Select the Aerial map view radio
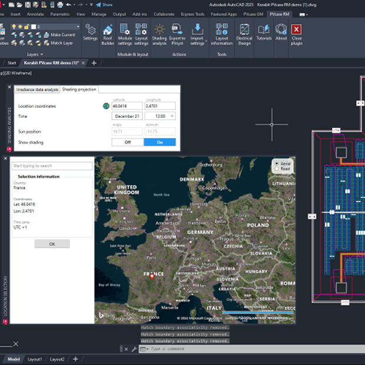Viewport: 365px width, 365px height. (x=276, y=163)
